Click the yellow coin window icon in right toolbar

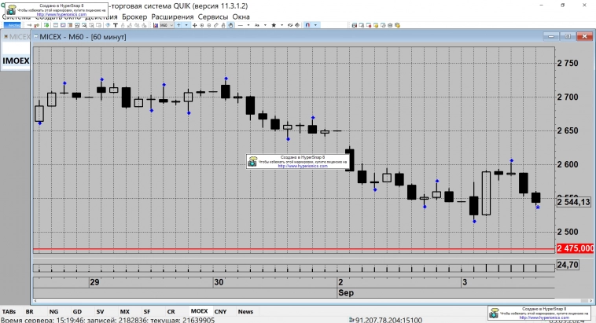(x=376, y=25)
